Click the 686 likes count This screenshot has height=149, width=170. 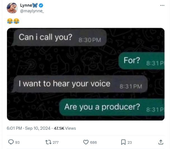pyautogui.click(x=93, y=142)
